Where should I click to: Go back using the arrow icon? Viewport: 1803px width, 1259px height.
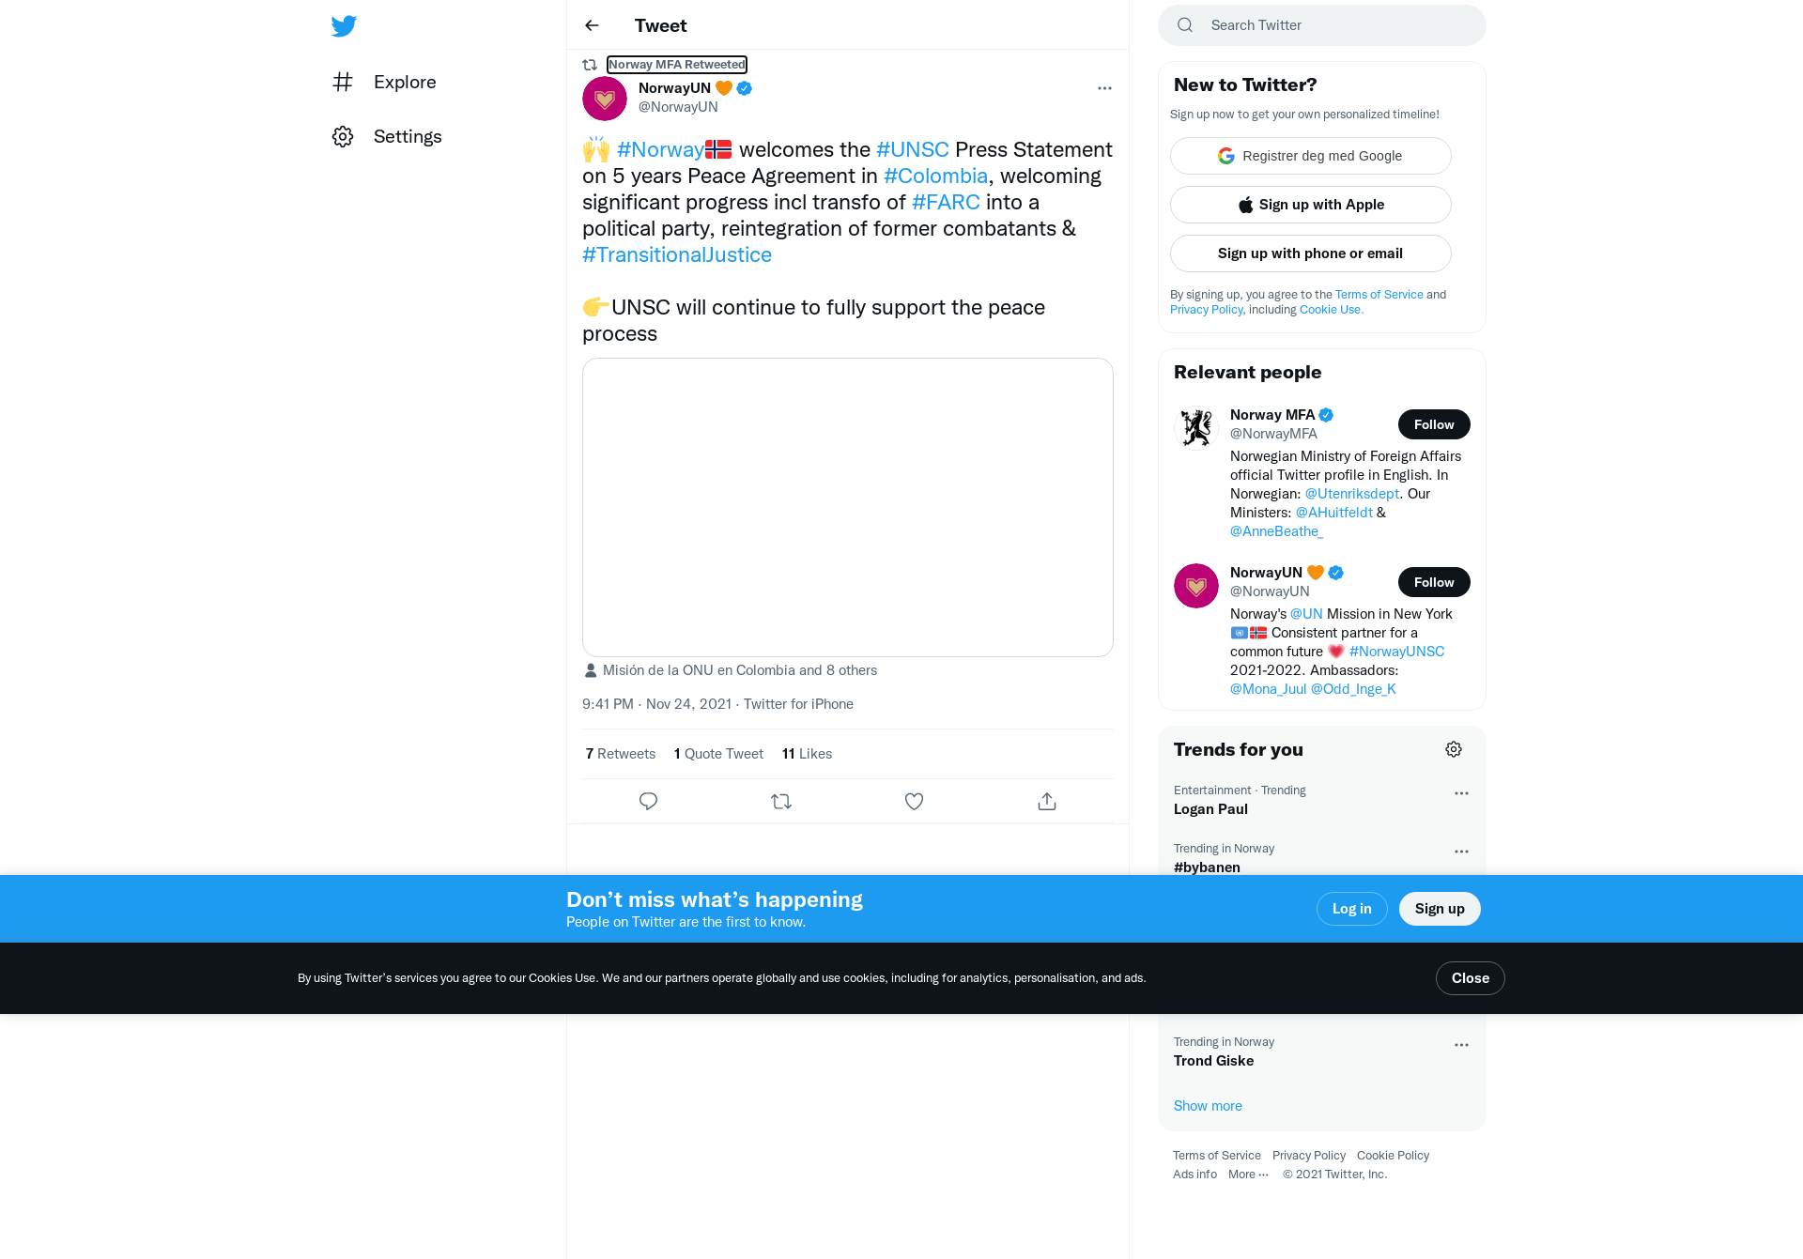point(592,25)
